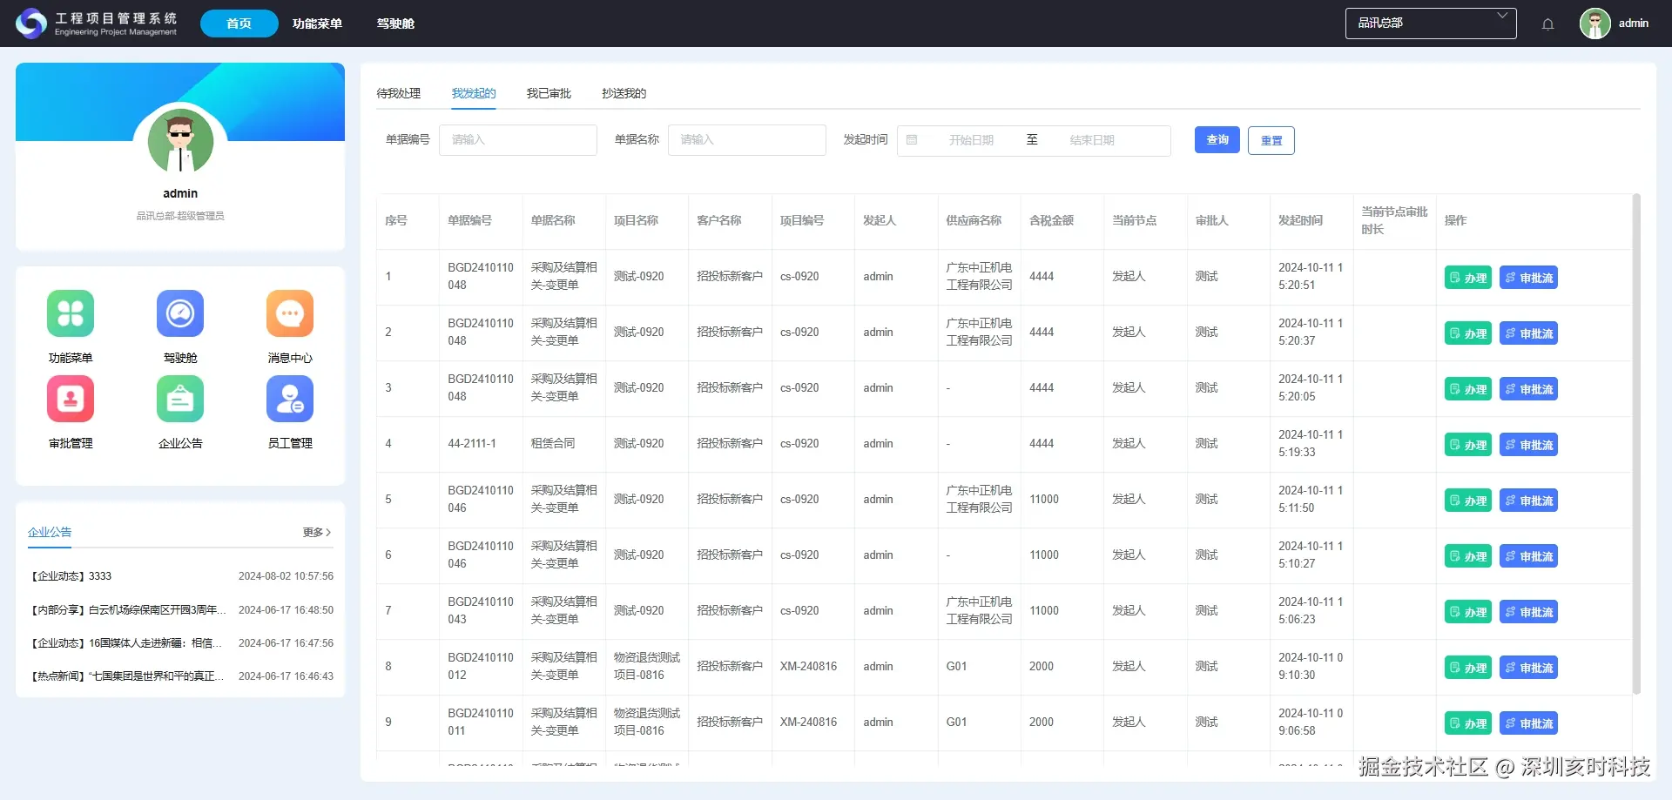Expand the 品讯总部 organization dropdown
1672x800 pixels.
click(1431, 24)
